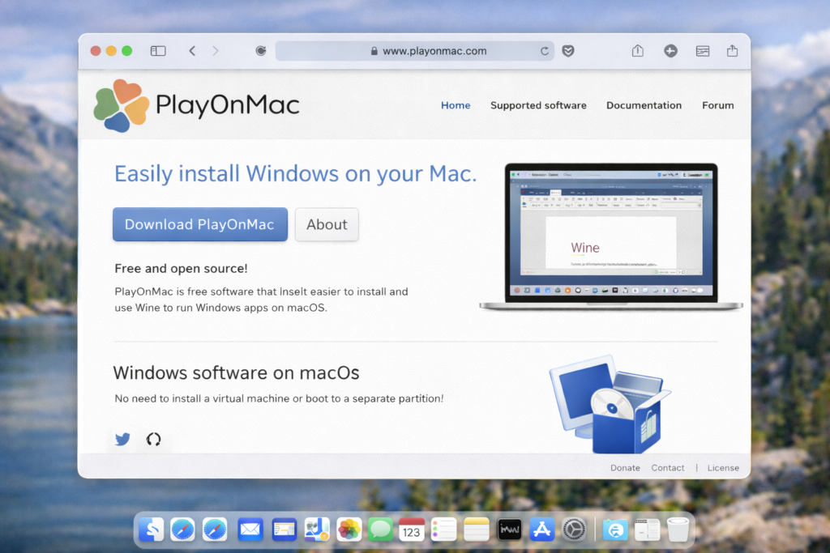Open Mail from the dock
Image resolution: width=830 pixels, height=553 pixels.
tap(250, 530)
